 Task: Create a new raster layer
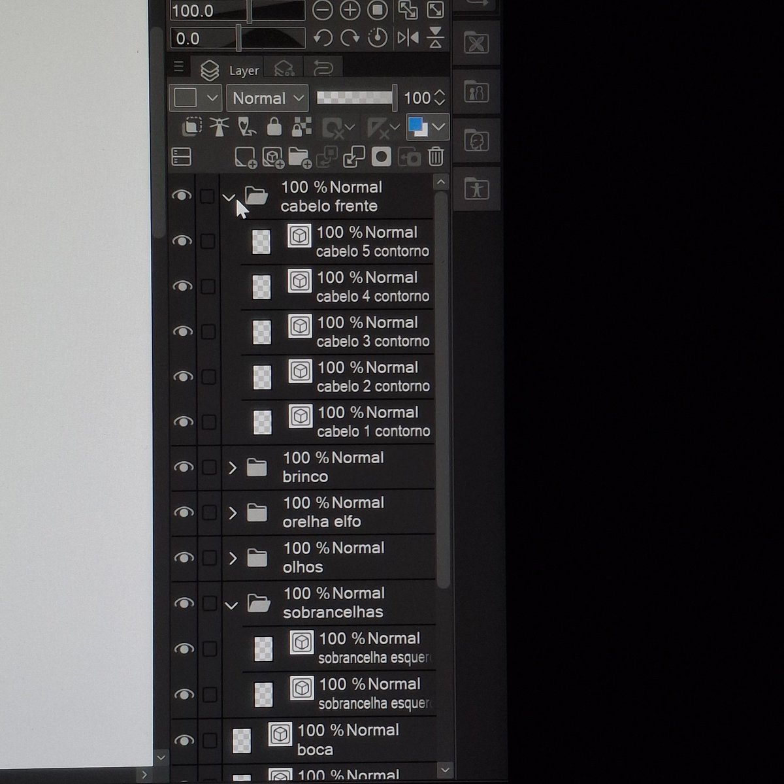click(x=245, y=157)
